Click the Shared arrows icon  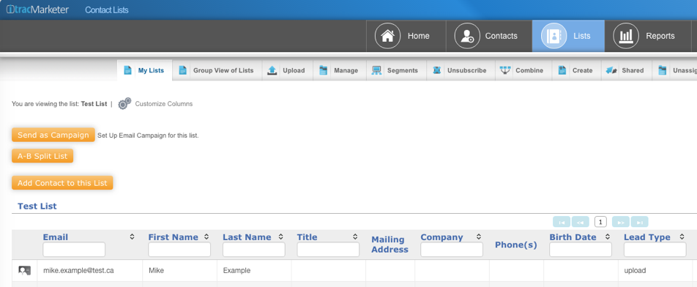[x=611, y=70]
